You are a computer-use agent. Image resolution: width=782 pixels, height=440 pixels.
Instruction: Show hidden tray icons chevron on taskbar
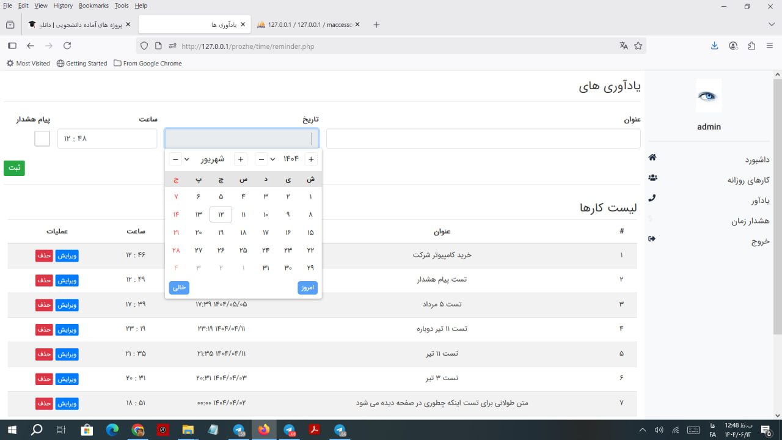[643, 430]
